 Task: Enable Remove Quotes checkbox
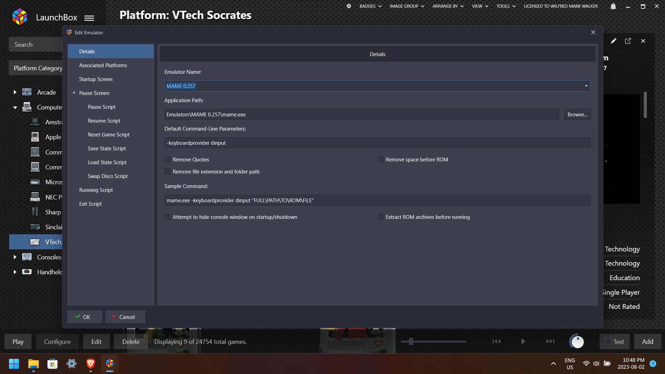pos(168,159)
